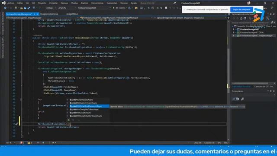Click the new project toolbar icon
Image resolution: width=277 pixels, height=156 pixels.
point(16,8)
